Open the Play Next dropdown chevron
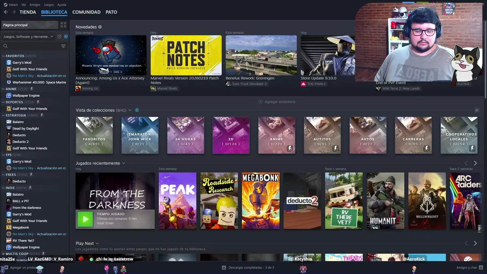Screen dimensions: 487x274 click(x=97, y=243)
